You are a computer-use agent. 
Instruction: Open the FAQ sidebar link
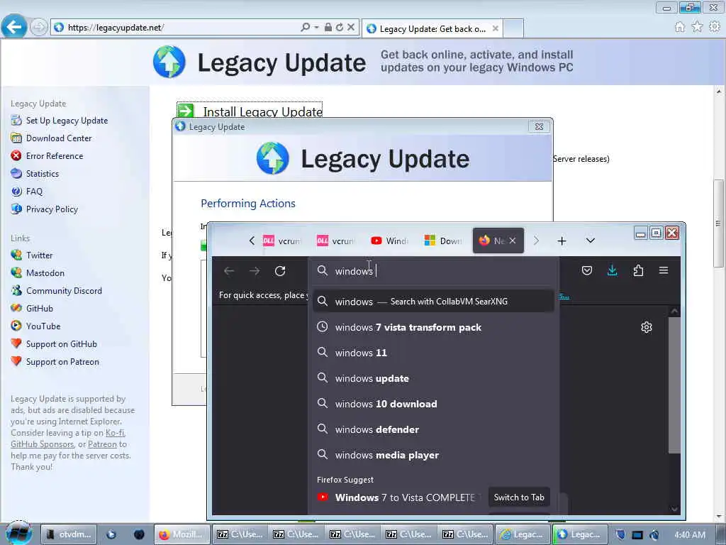[34, 192]
